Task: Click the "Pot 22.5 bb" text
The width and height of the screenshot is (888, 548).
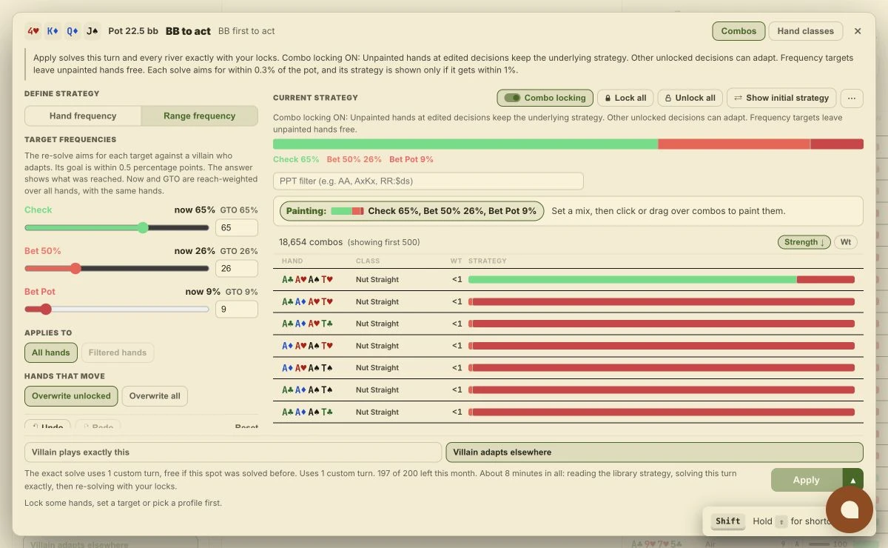Action: pyautogui.click(x=133, y=31)
